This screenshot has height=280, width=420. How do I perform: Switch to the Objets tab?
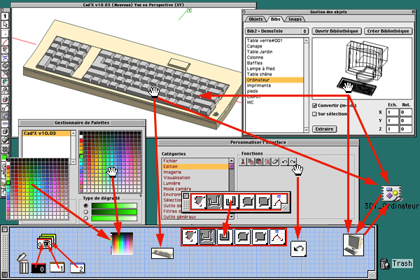point(257,20)
